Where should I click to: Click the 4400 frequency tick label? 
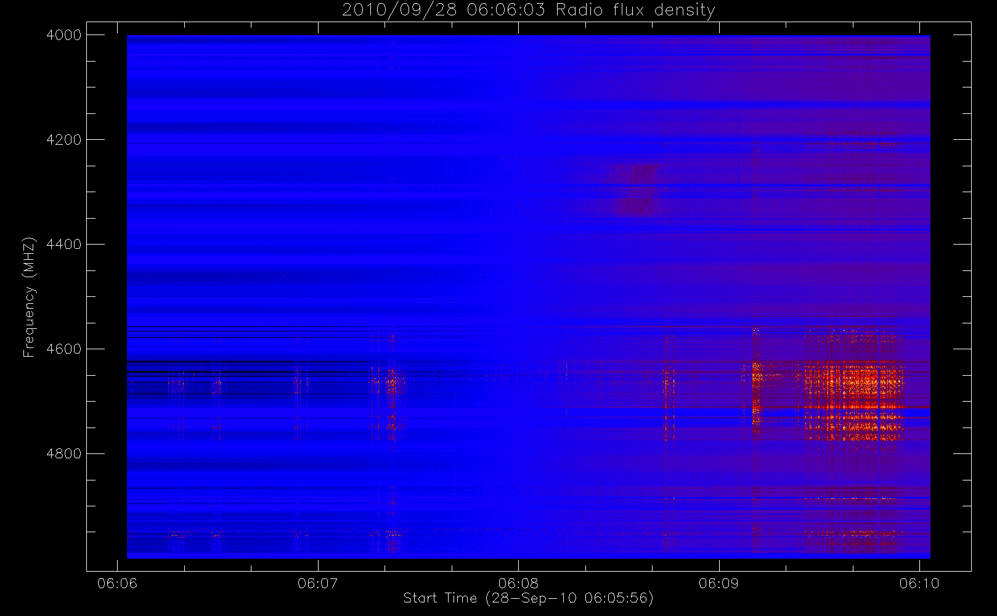64,245
